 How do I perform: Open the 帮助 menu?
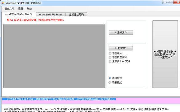click(x=29, y=9)
